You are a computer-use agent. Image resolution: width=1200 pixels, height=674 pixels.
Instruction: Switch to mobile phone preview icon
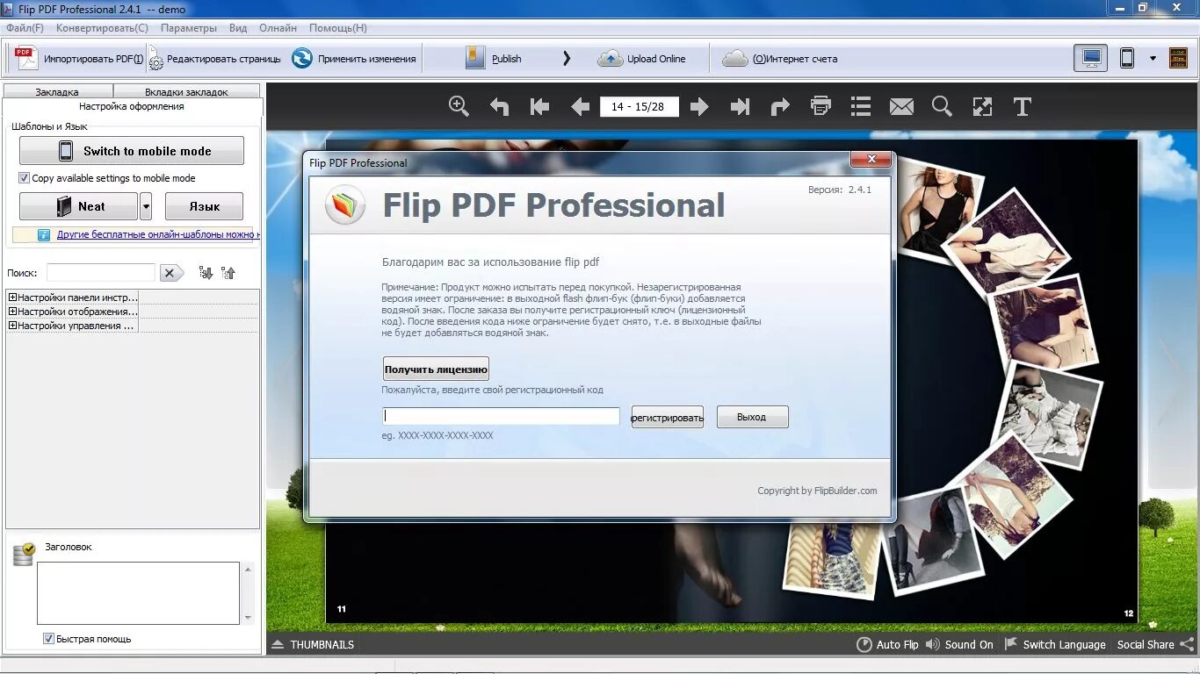coord(1127,58)
